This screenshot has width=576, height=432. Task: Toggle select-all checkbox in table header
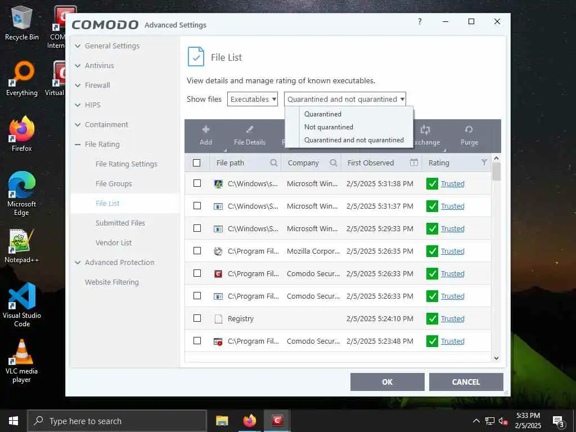point(196,163)
